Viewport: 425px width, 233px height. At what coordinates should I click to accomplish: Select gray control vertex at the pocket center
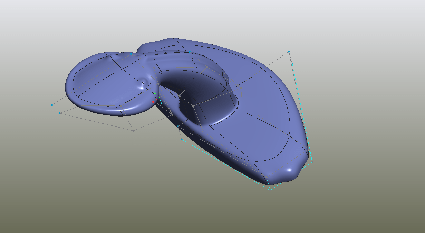(x=193, y=106)
